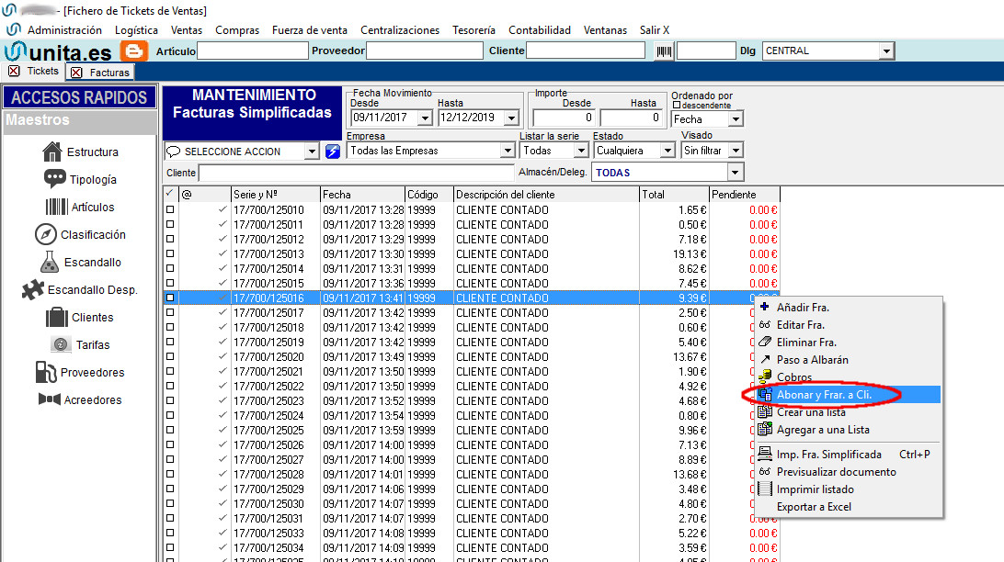Open the Tesorería menu
The width and height of the screenshot is (1004, 562).
[473, 30]
